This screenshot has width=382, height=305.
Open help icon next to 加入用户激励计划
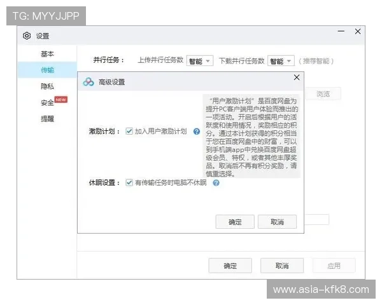tap(197, 132)
